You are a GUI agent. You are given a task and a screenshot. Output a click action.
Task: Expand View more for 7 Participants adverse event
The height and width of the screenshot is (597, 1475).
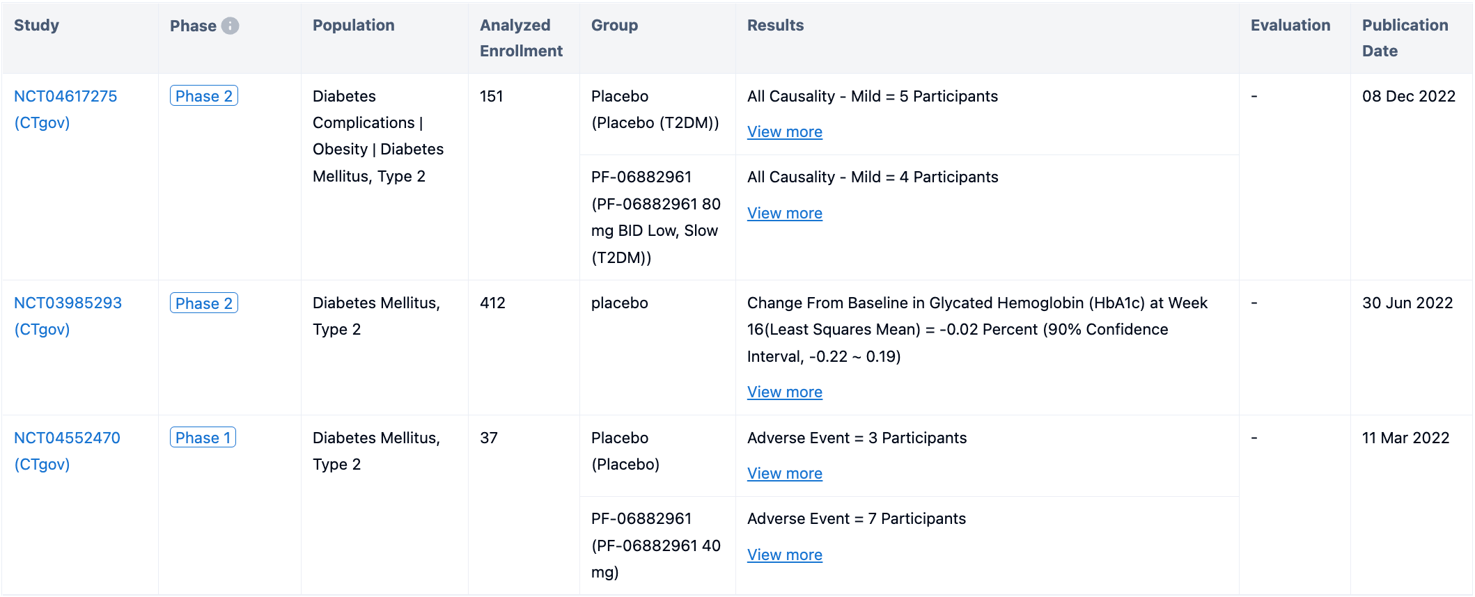pos(784,555)
